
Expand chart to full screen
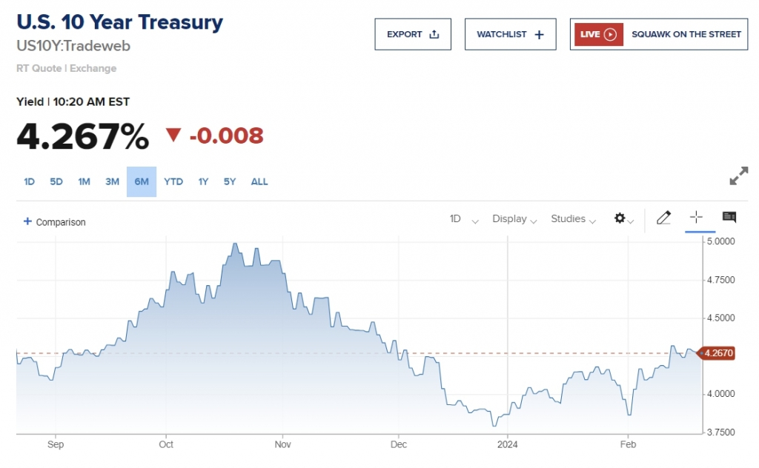click(739, 176)
